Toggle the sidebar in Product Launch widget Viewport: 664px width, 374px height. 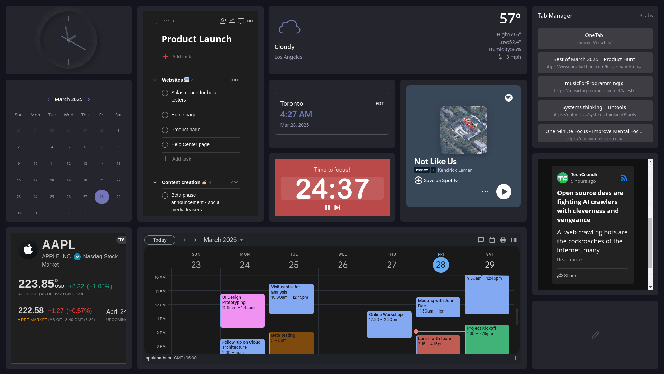(154, 21)
